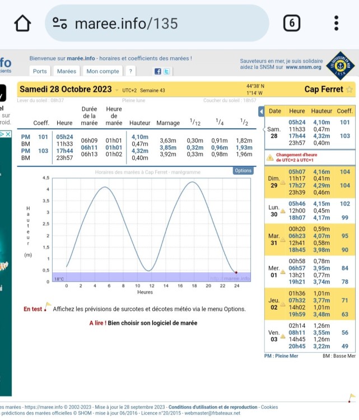This screenshot has height=420, width=359.
Task: Click the Twitter share icon
Action: [x=166, y=72]
